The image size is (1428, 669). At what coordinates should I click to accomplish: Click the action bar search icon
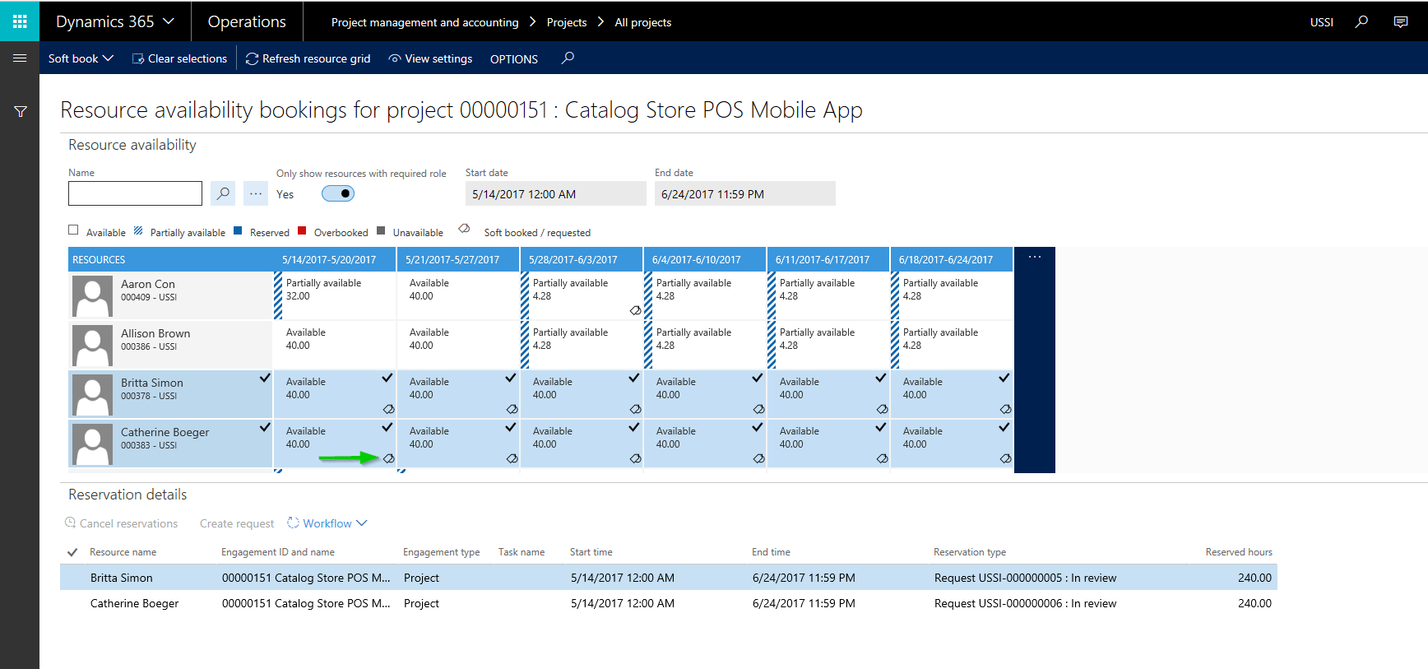[x=568, y=58]
